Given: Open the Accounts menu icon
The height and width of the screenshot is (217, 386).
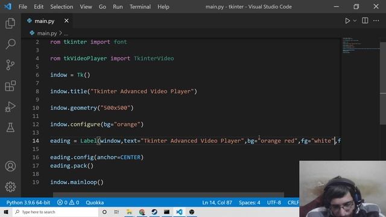Looking at the screenshot, I should [10, 166].
